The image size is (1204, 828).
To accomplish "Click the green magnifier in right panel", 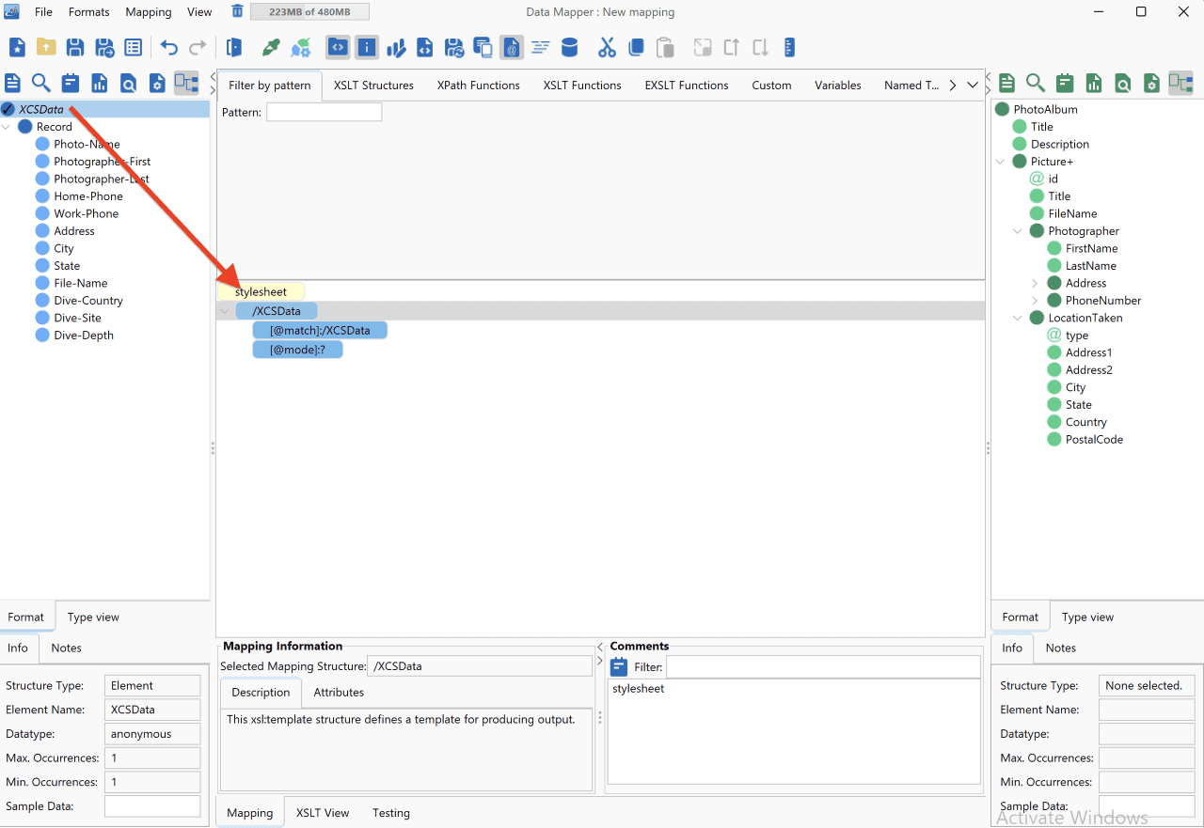I will 1036,83.
